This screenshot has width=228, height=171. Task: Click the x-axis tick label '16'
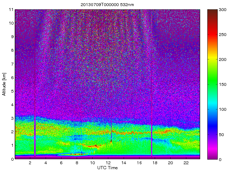click(x=139, y=163)
